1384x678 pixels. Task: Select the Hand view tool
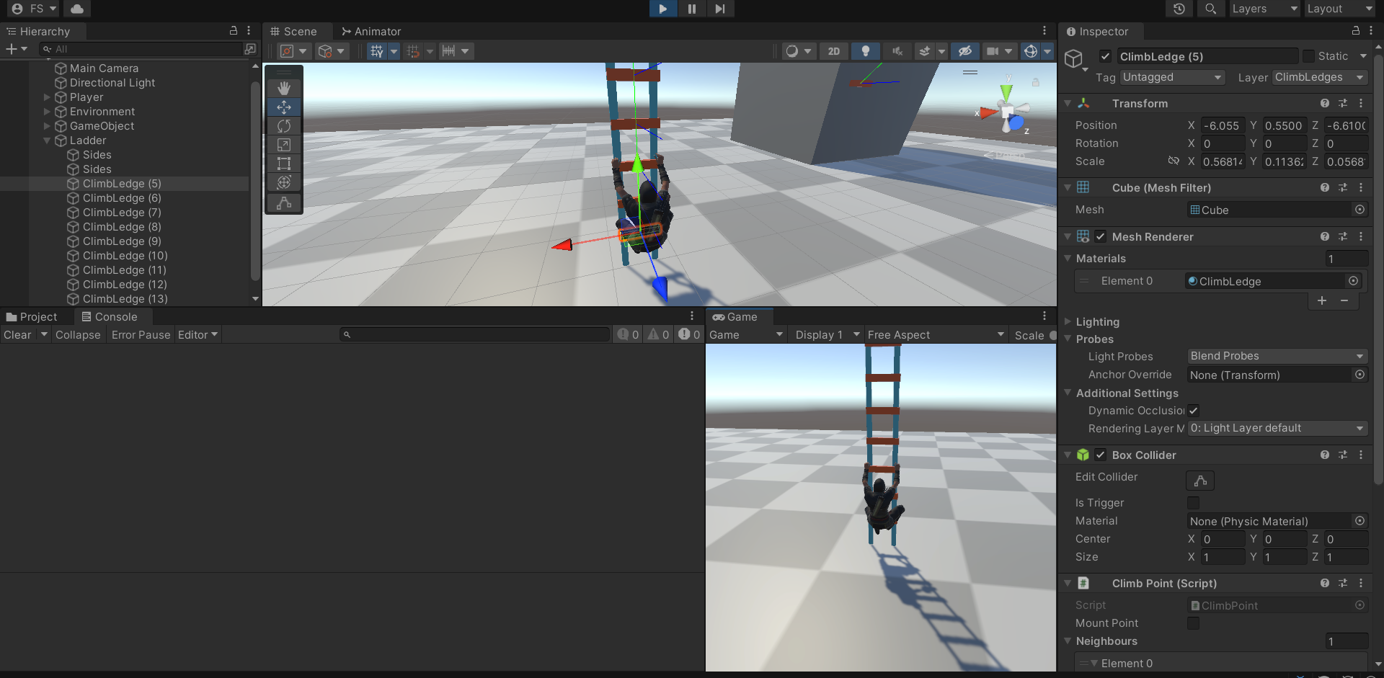pyautogui.click(x=284, y=88)
